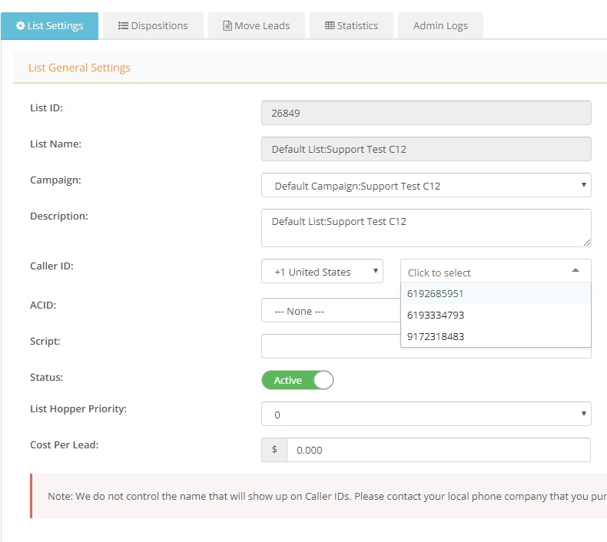607x542 pixels.
Task: Click the Caller ID name note text
Action: pos(327,497)
